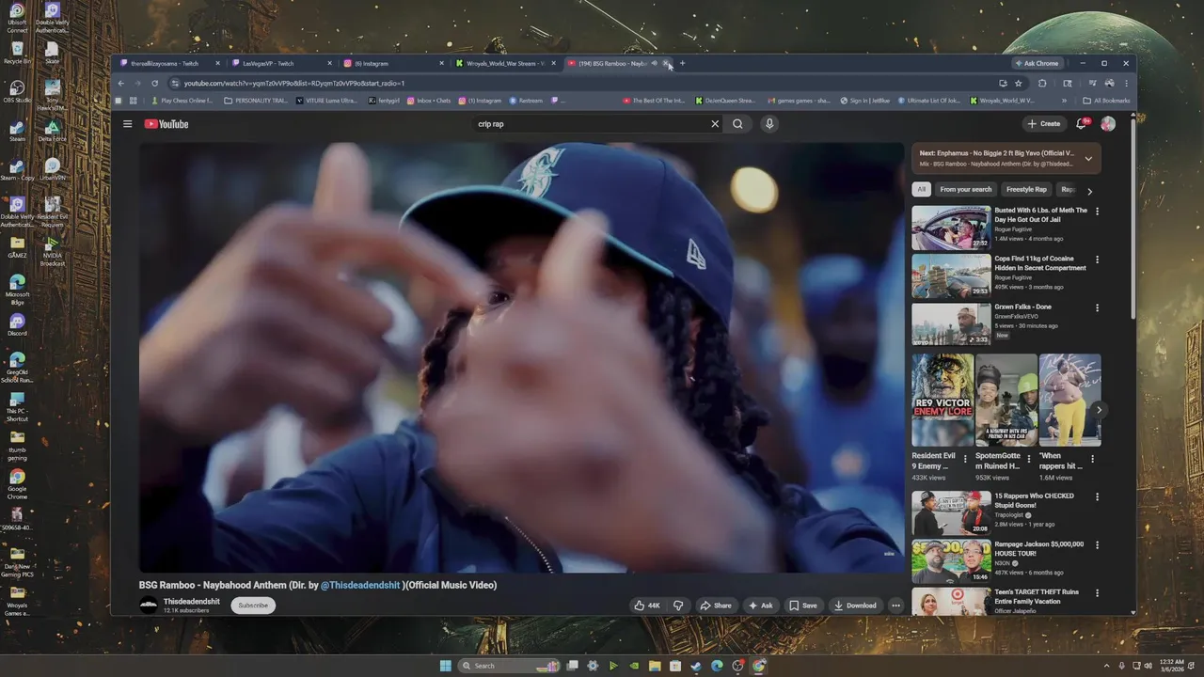The height and width of the screenshot is (677, 1204).
Task: Show more filter chips with right arrow
Action: (x=1090, y=191)
